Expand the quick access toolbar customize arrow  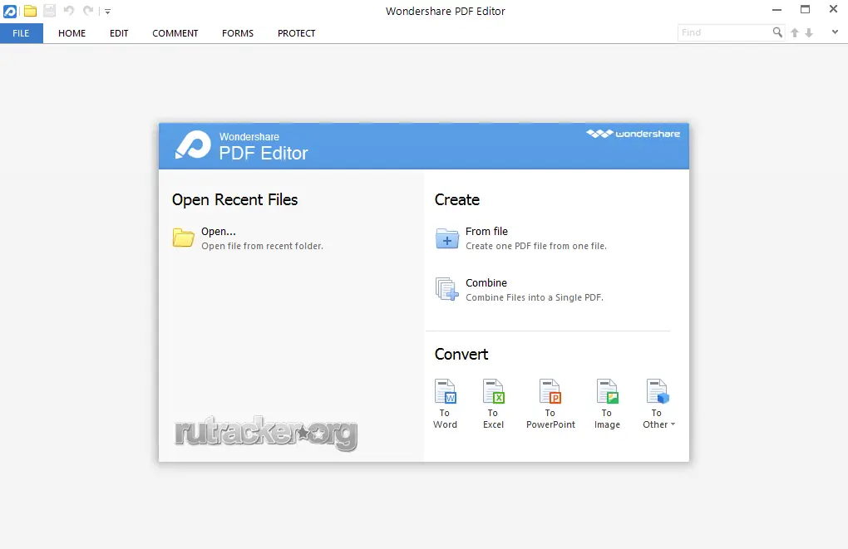click(x=107, y=12)
